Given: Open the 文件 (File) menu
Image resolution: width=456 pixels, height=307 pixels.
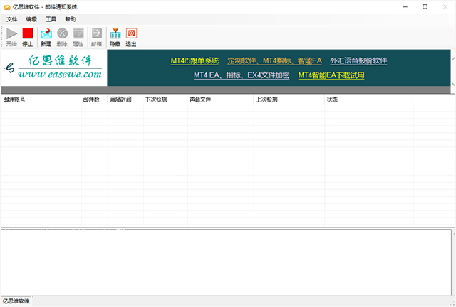Looking at the screenshot, I should (11, 19).
